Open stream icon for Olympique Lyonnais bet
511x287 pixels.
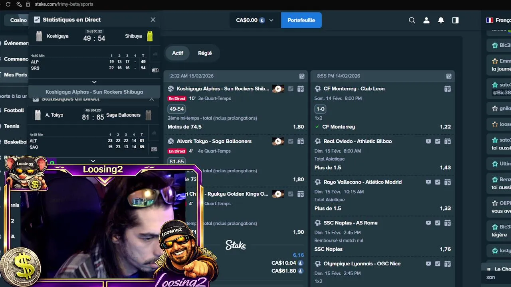click(428, 263)
